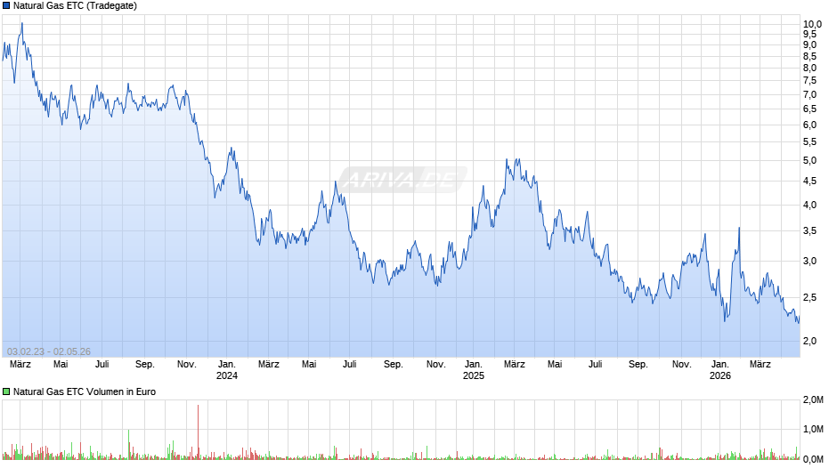Viewport: 837px width, 468px height.
Task: Click the green Volumen legend square
Action: [6, 391]
